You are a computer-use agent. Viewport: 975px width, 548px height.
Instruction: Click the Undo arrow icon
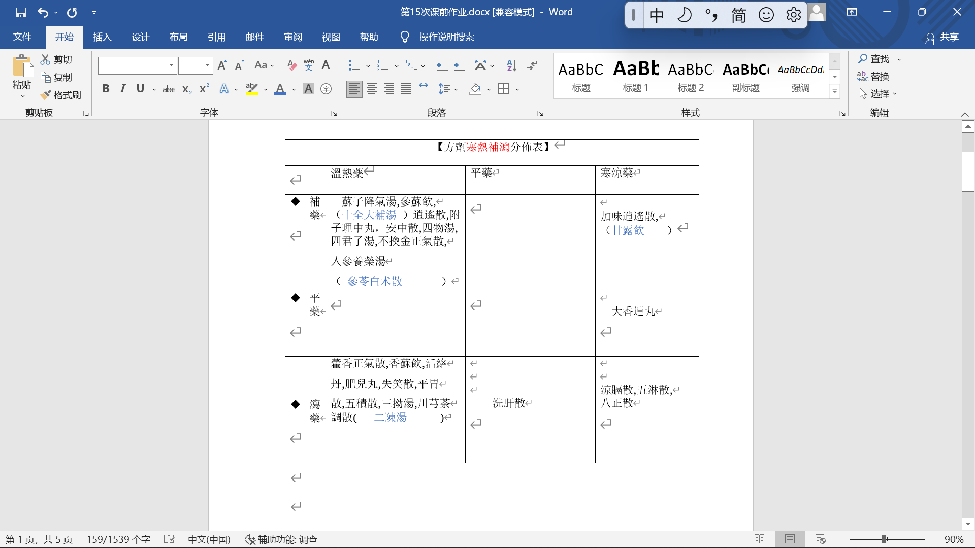pyautogui.click(x=43, y=12)
